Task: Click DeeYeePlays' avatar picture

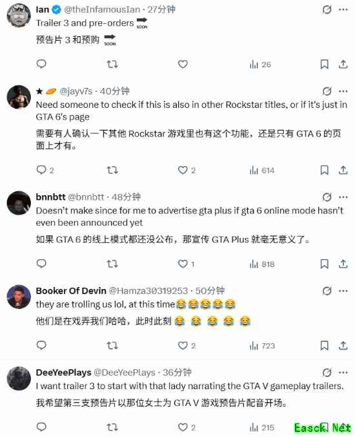Action: [x=19, y=378]
